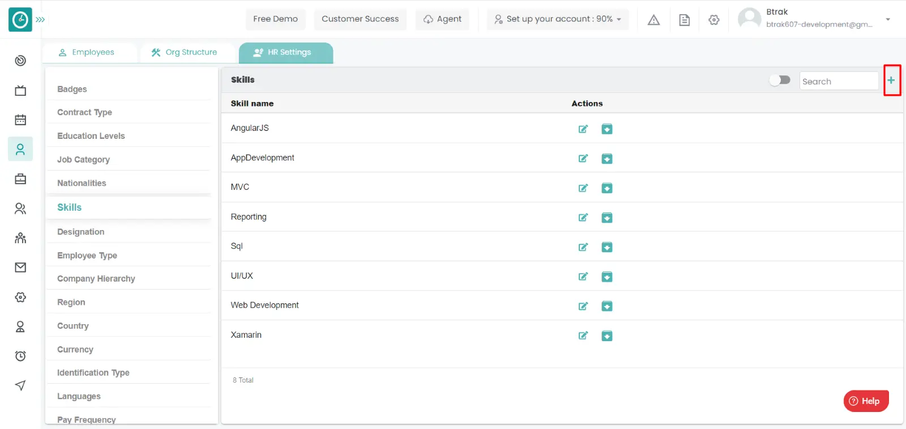906x429 pixels.
Task: Archive the Xamarin skill
Action: (x=606, y=336)
